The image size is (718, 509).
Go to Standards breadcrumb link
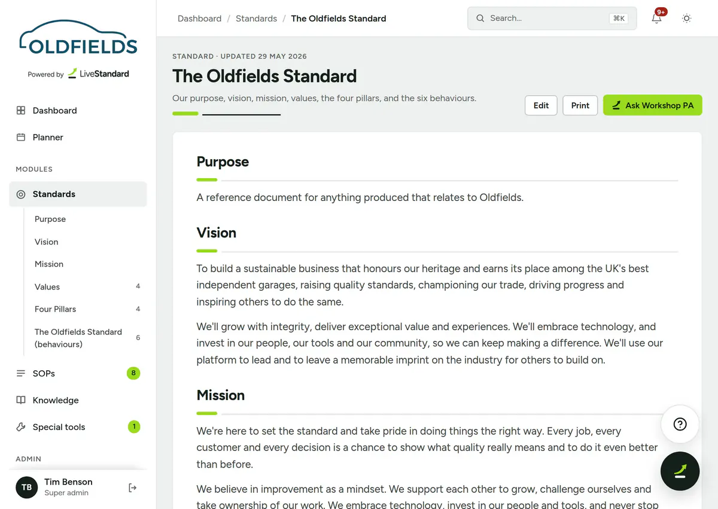[x=256, y=19]
